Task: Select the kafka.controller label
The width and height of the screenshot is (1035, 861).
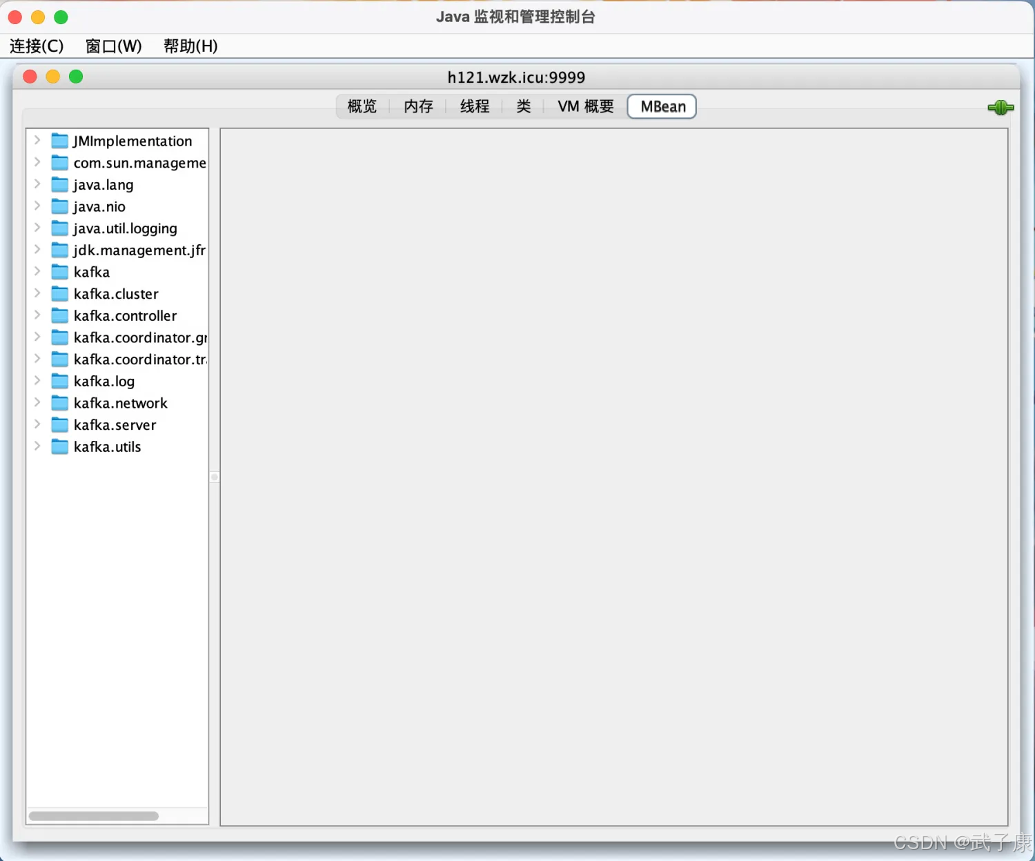Action: coord(125,315)
